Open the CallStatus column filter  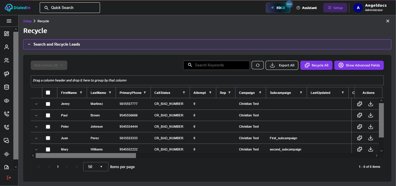pos(184,93)
